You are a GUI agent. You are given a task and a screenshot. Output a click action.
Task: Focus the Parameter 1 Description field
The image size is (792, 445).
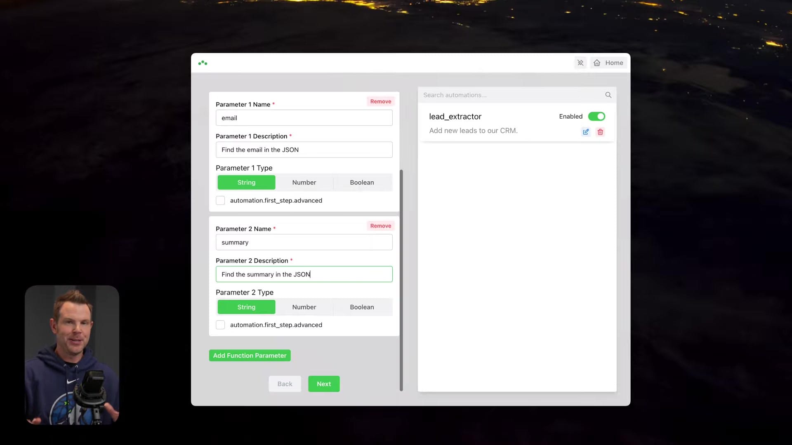coord(304,150)
